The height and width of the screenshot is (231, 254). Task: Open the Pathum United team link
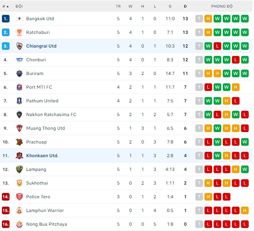coord(42,101)
